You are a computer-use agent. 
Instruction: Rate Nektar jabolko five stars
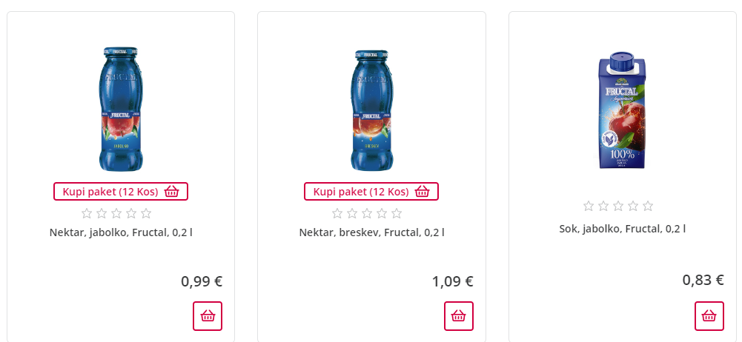pyautogui.click(x=146, y=213)
